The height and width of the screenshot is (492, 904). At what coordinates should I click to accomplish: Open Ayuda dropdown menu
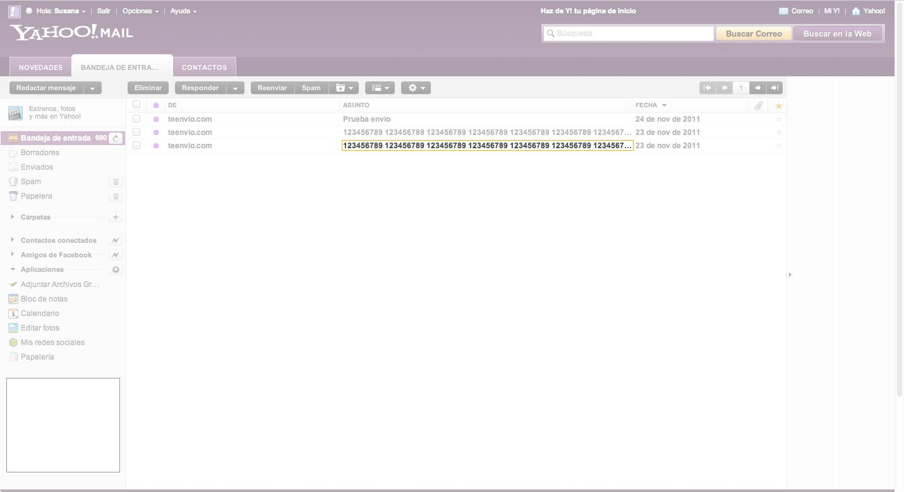183,11
